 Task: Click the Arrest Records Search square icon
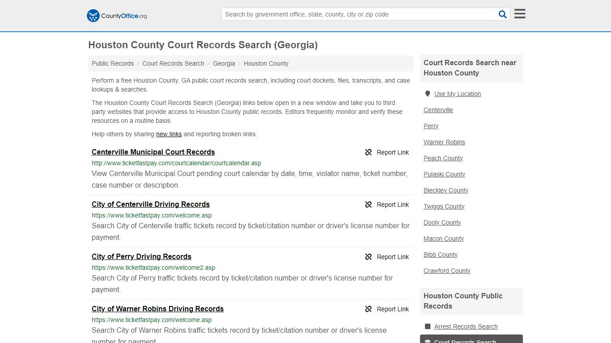[x=428, y=326]
